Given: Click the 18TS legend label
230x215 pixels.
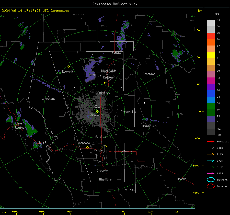Looking at the screenshot, I should (x=220, y=174).
